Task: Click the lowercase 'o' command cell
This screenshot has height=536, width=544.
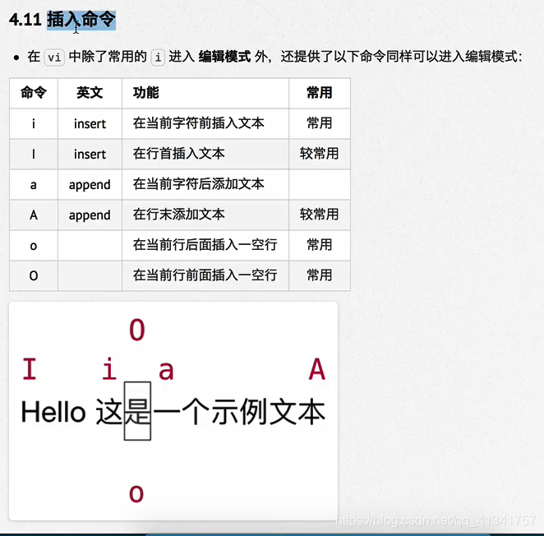Action: pos(34,246)
